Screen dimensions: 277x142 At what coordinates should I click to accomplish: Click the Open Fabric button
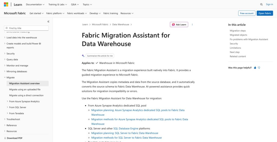(x=265, y=13)
